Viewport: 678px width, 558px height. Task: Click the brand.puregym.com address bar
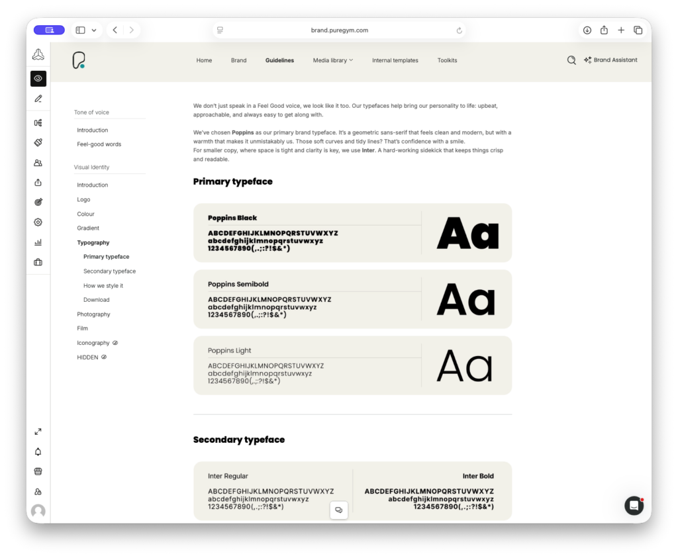pyautogui.click(x=339, y=30)
